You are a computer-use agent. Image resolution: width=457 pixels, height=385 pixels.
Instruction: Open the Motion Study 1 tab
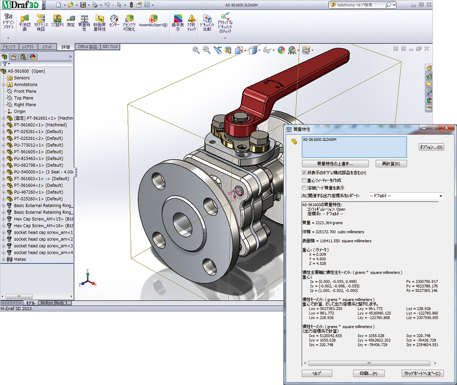point(55,303)
